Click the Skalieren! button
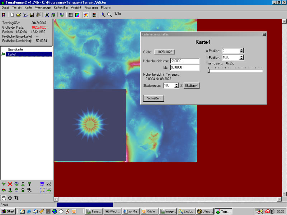The width and height of the screenshot is (287, 215). click(192, 86)
